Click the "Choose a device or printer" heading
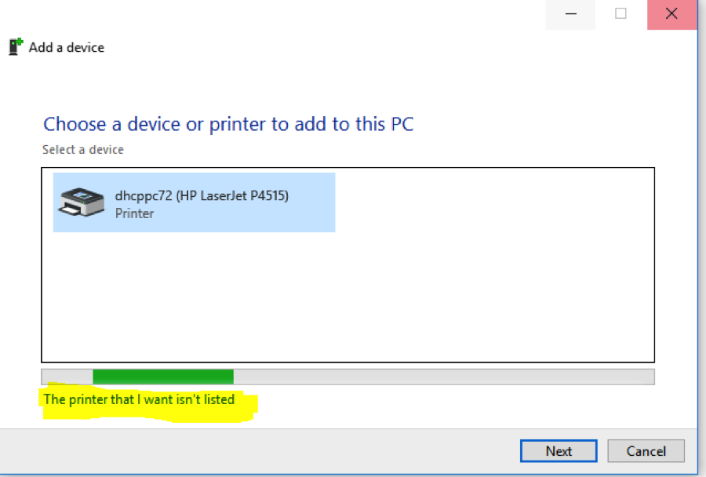 227,124
